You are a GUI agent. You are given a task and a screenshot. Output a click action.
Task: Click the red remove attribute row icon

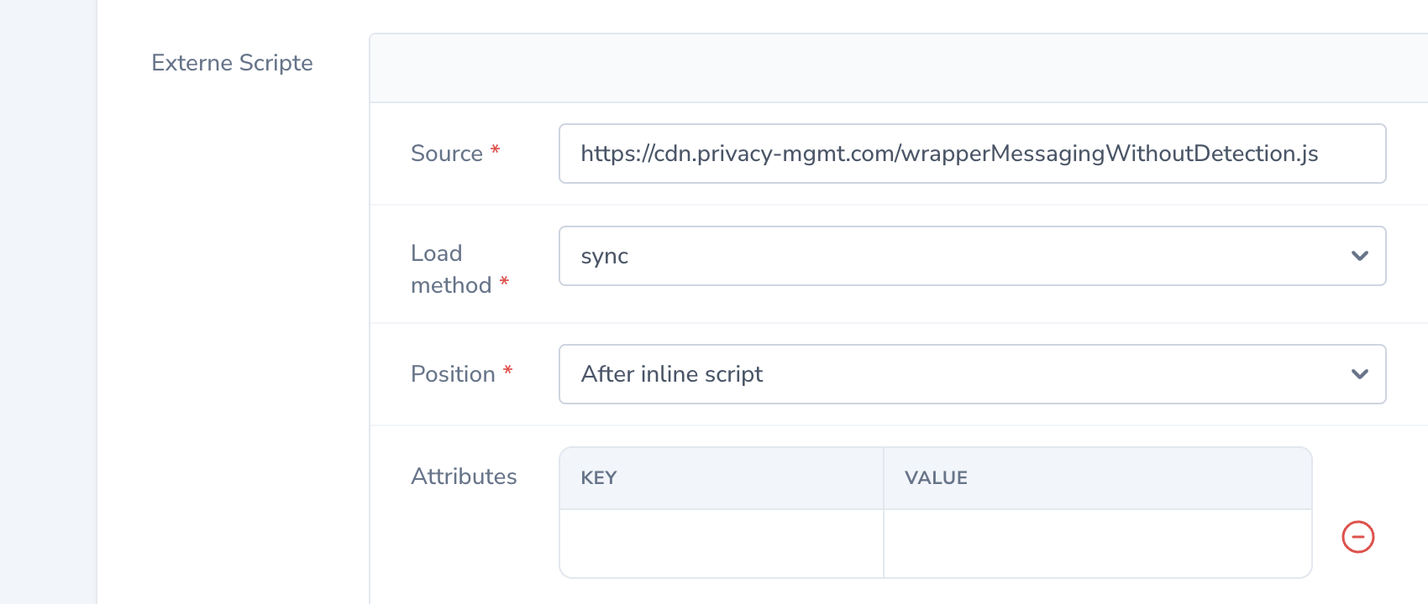coord(1357,537)
